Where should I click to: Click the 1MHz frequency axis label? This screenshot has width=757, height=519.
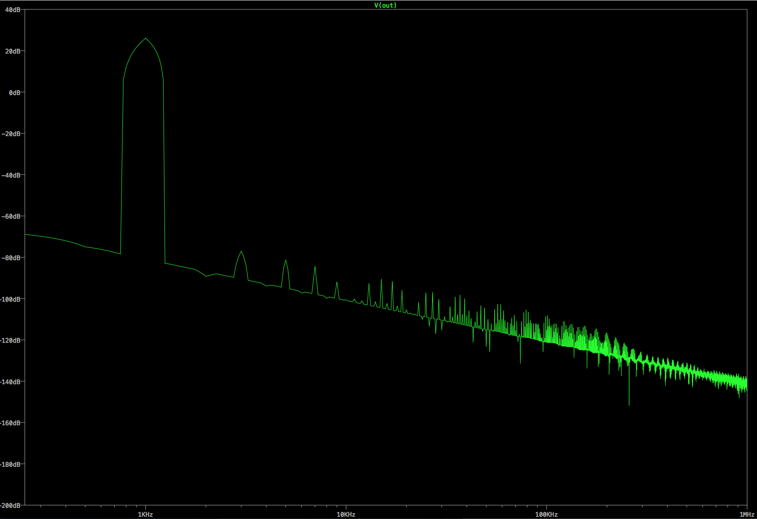747,515
